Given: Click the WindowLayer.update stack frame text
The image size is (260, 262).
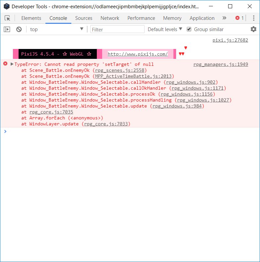Looking at the screenshot, I should [54, 124].
